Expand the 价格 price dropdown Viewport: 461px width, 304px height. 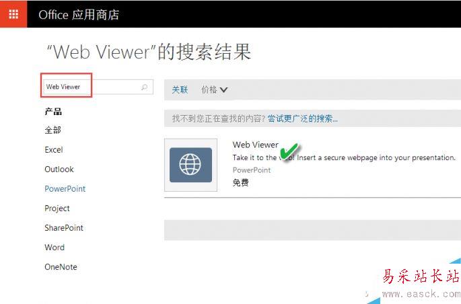pos(215,89)
